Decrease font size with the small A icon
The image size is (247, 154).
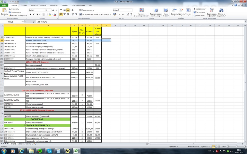click(x=56, y=10)
